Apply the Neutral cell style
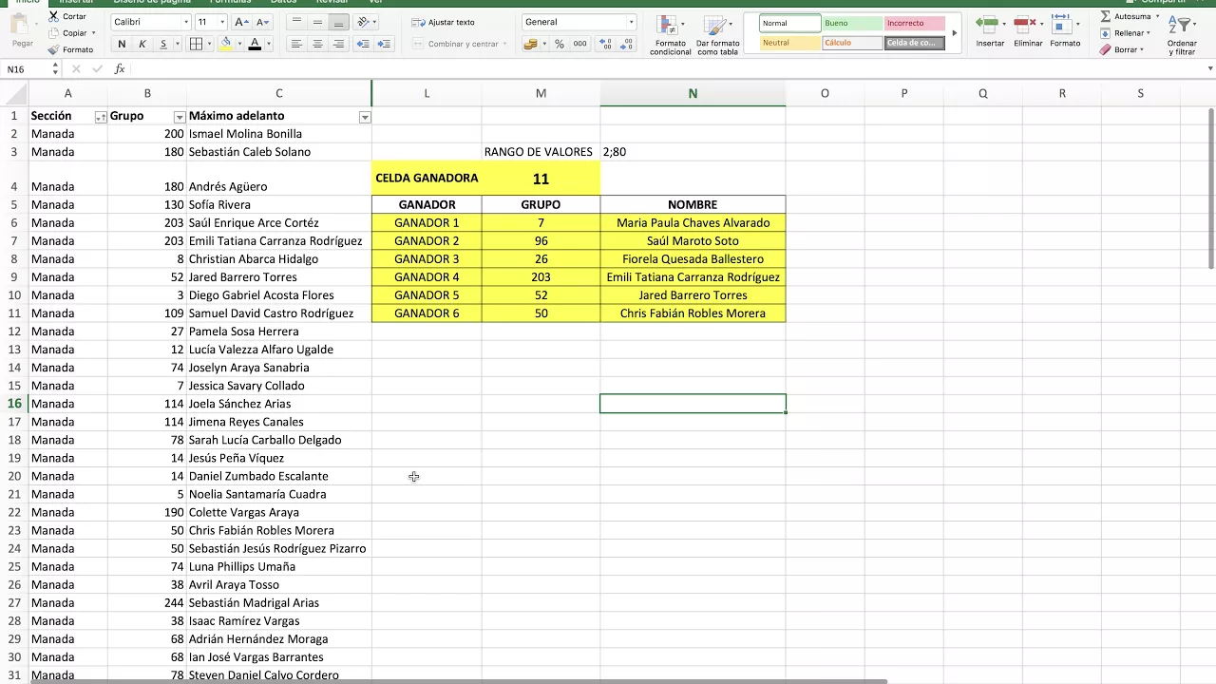 tap(790, 43)
